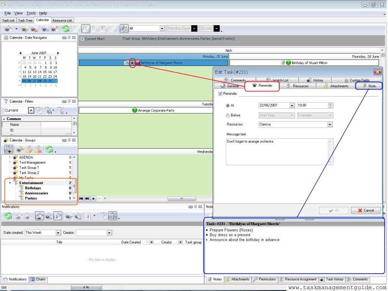
Task: Click the resource filter icon beside the All dropdown
Action: [124, 29]
